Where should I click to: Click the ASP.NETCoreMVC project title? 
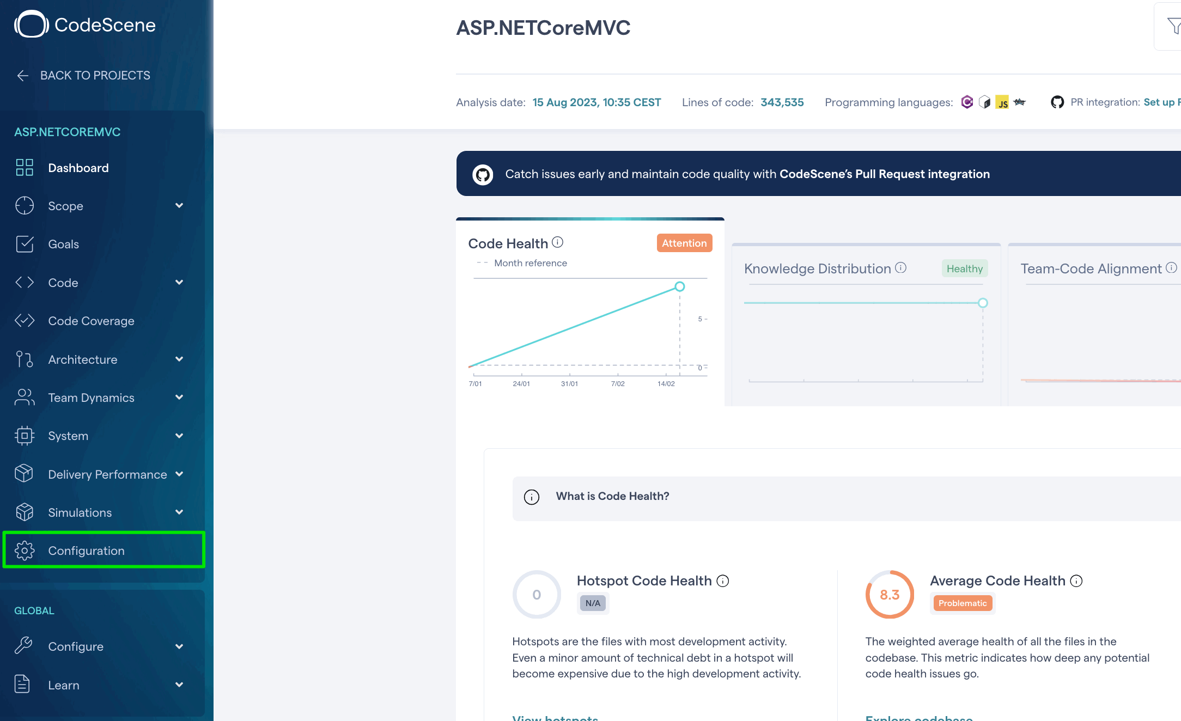tap(543, 28)
